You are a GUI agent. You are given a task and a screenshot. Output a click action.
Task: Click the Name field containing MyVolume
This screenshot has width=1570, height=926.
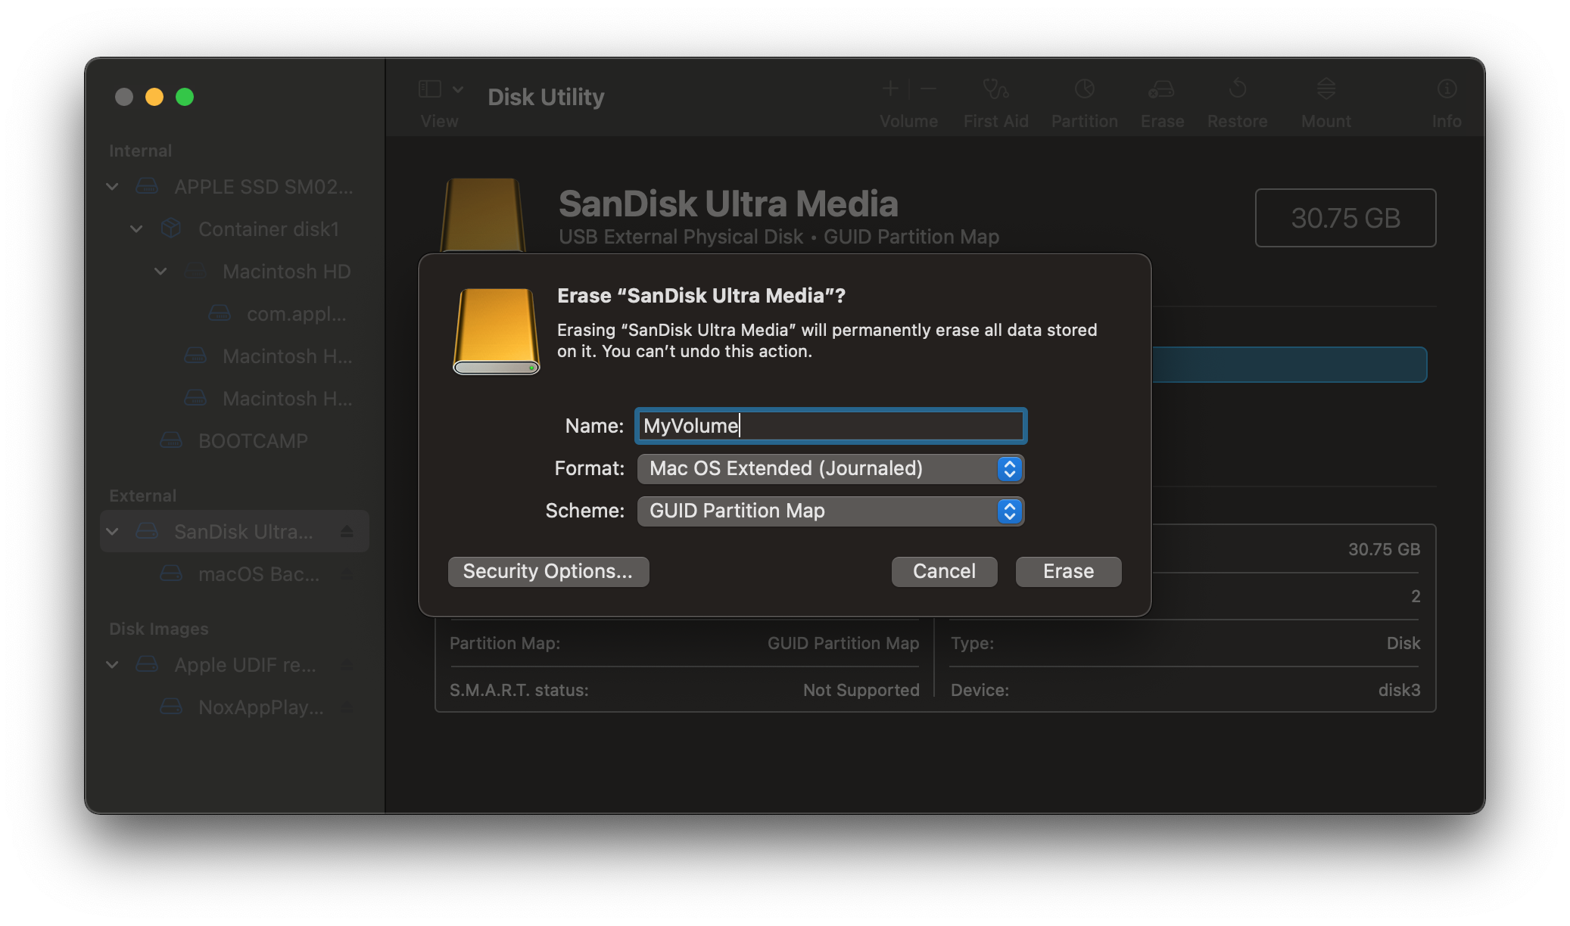click(x=830, y=425)
